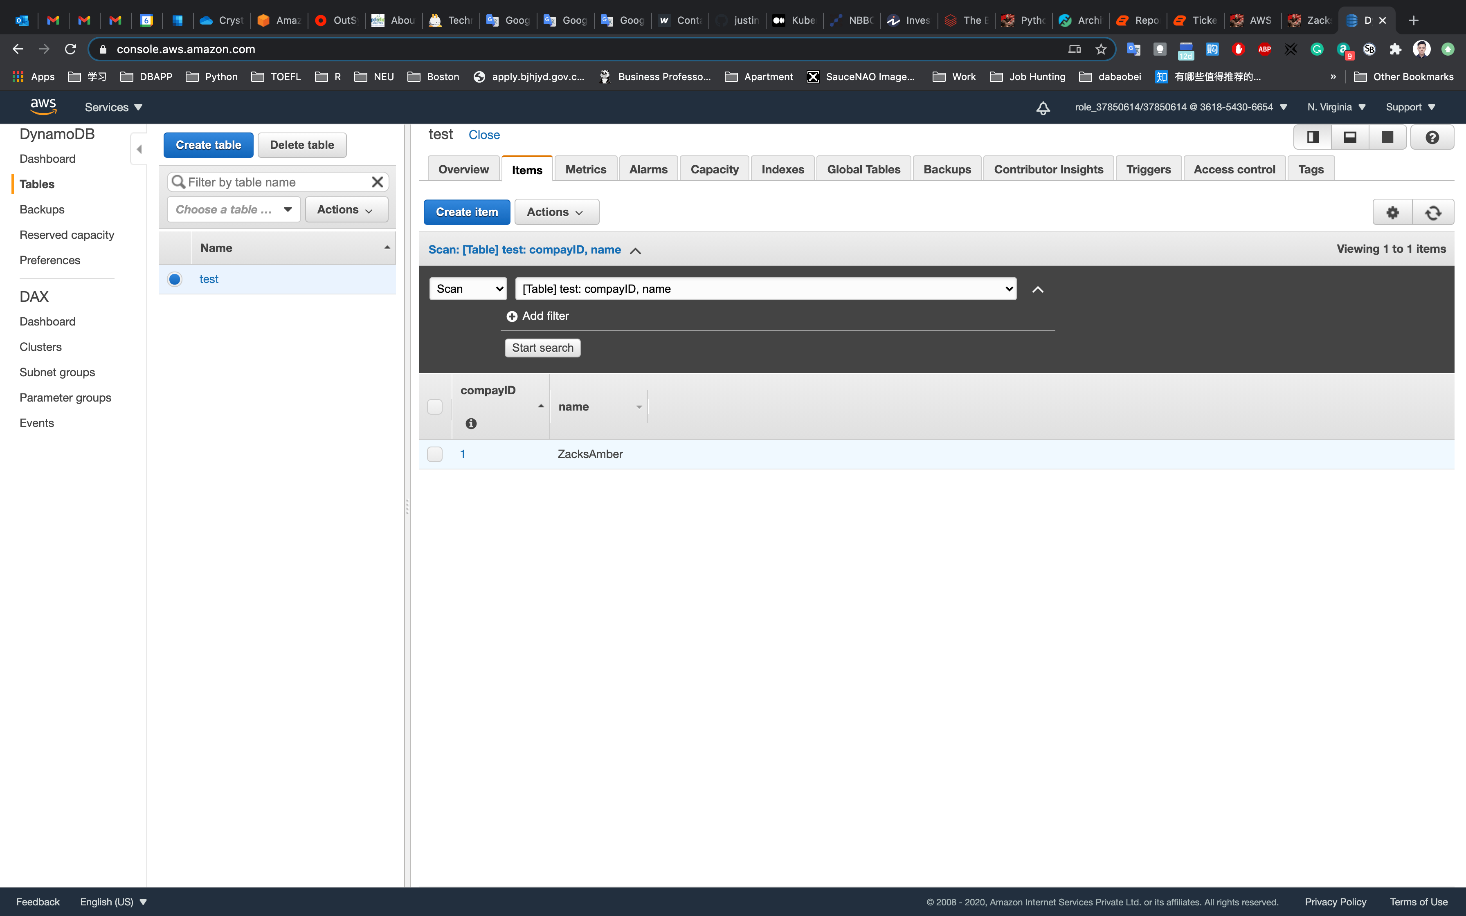Select the test table radio button
Screen dimensions: 1466x916
175,279
